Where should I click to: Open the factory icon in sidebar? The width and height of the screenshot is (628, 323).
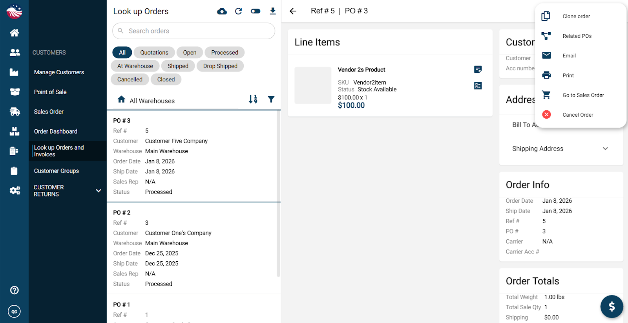(x=14, y=72)
